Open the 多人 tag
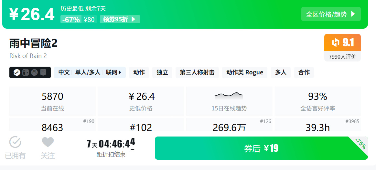376x170 pixels. coord(281,72)
